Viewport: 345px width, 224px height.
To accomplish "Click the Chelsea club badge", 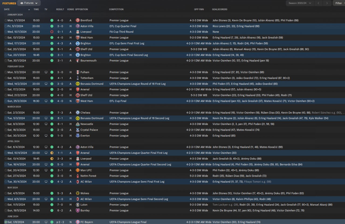I will point(78,113).
